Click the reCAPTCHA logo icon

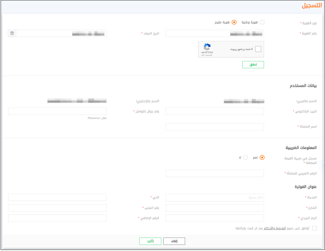[x=207, y=47]
